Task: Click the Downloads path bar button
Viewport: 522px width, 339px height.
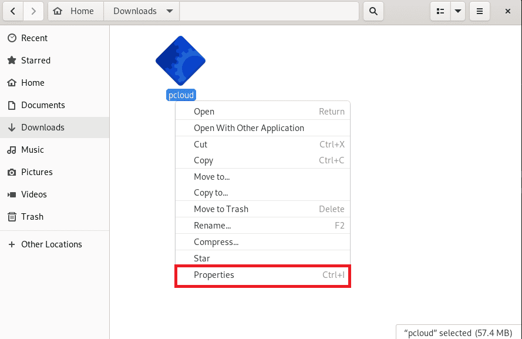Action: (142, 11)
